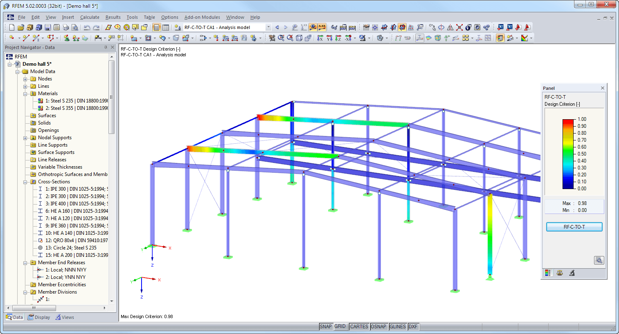The image size is (619, 334).
Task: Open an existing model file
Action: tap(20, 27)
